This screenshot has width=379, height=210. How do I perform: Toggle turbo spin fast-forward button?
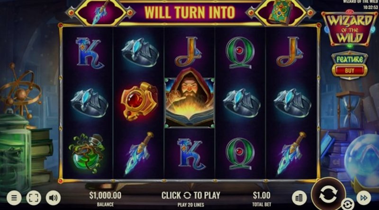tap(363, 198)
